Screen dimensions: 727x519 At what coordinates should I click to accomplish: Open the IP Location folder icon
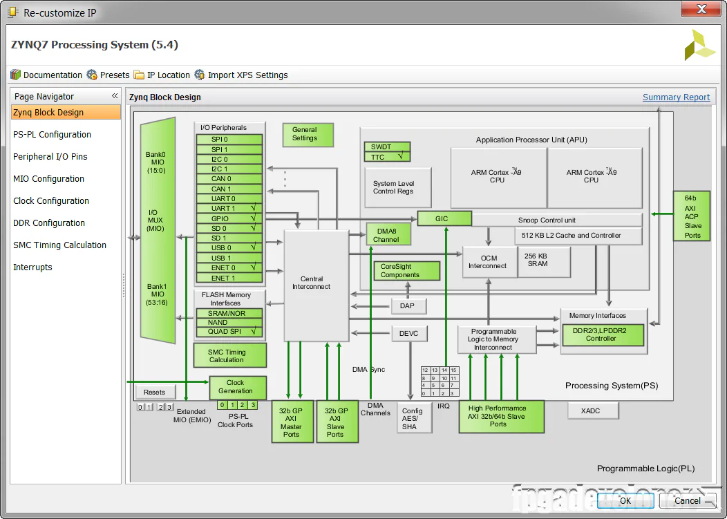pyautogui.click(x=140, y=75)
